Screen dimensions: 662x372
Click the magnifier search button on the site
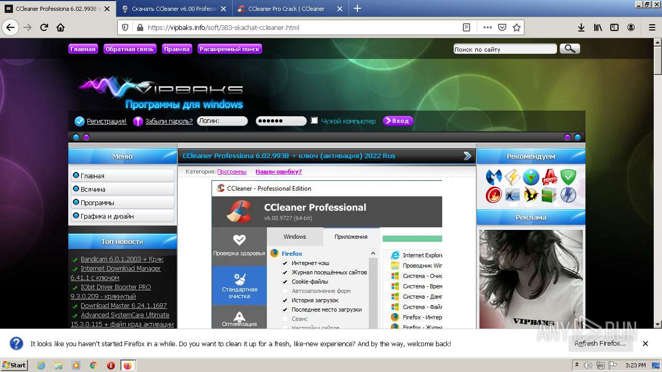click(569, 49)
